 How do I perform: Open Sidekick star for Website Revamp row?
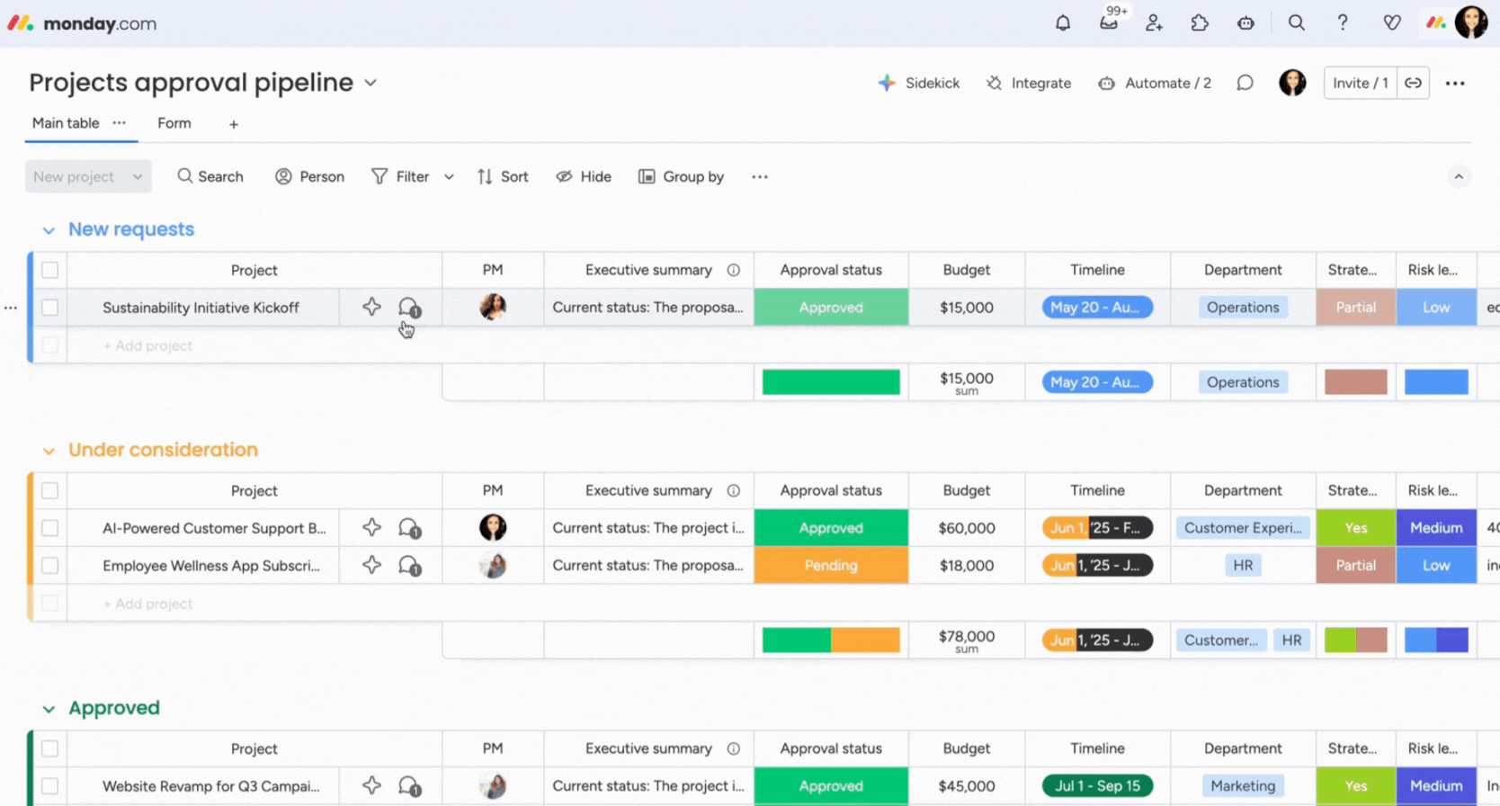[x=371, y=785]
